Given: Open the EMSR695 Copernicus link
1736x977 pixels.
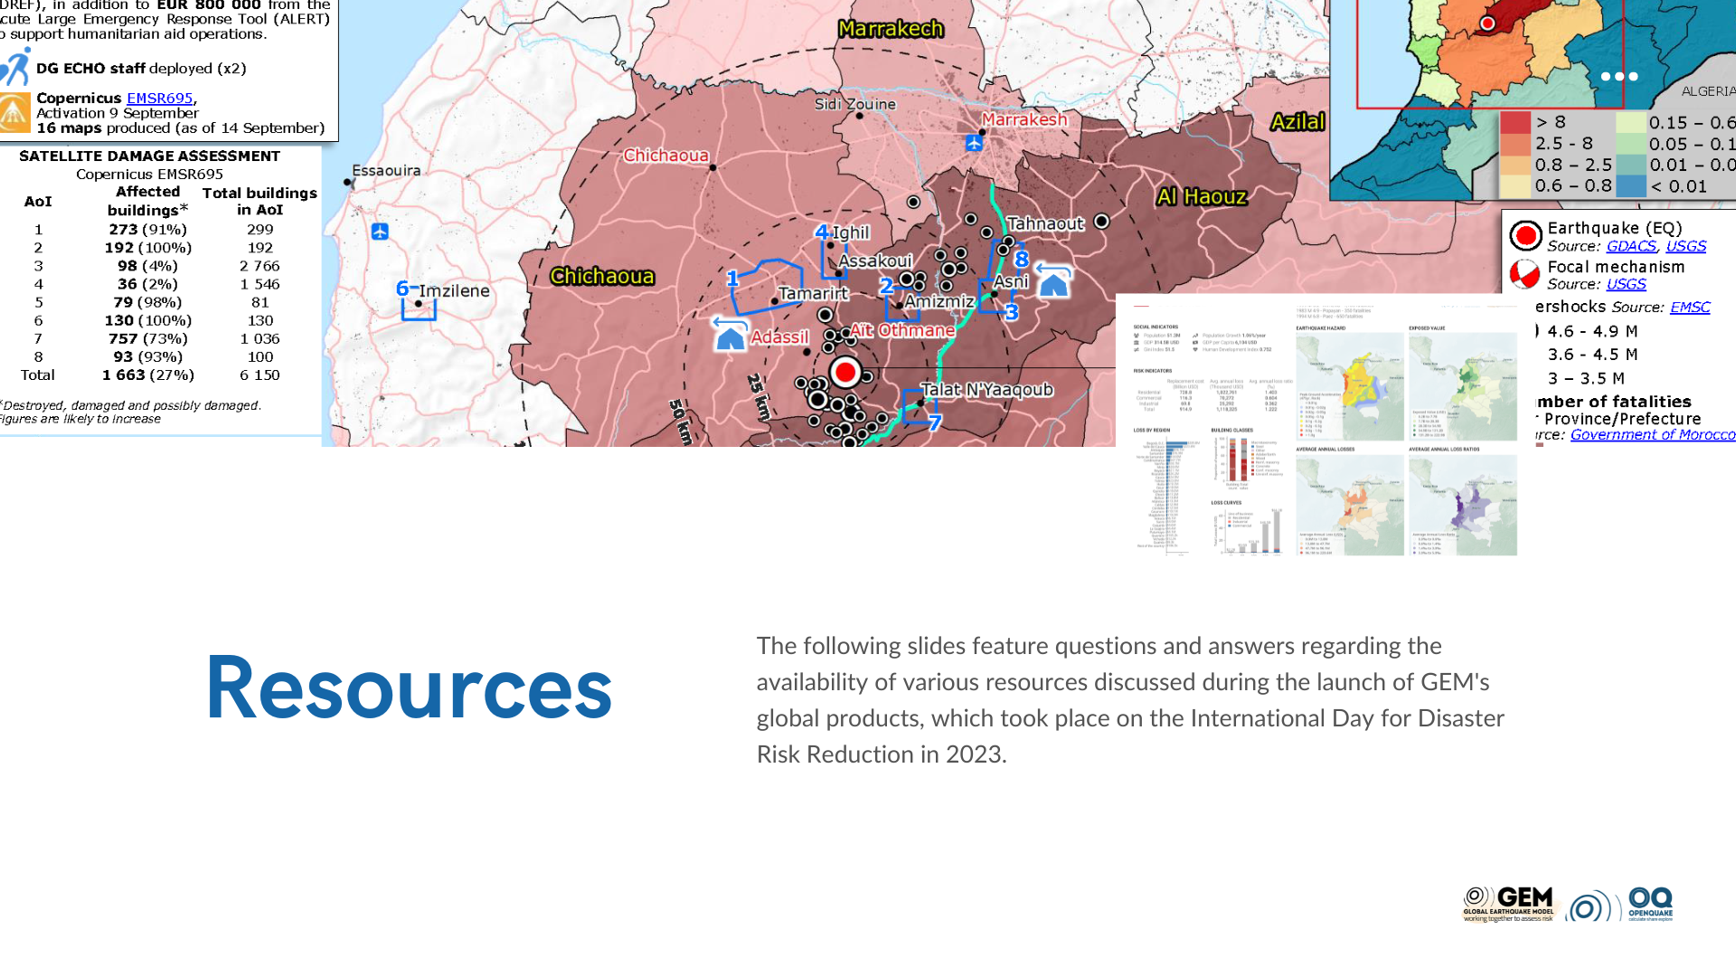Looking at the screenshot, I should (159, 98).
